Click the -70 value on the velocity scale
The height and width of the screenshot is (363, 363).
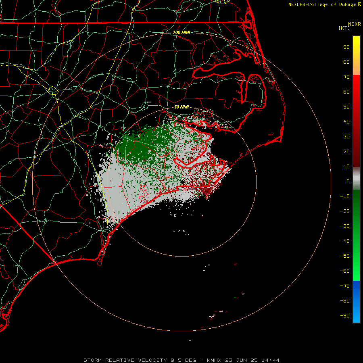pos(345,286)
